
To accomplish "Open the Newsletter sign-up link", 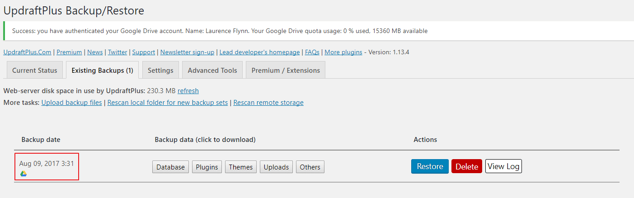I will tap(187, 52).
